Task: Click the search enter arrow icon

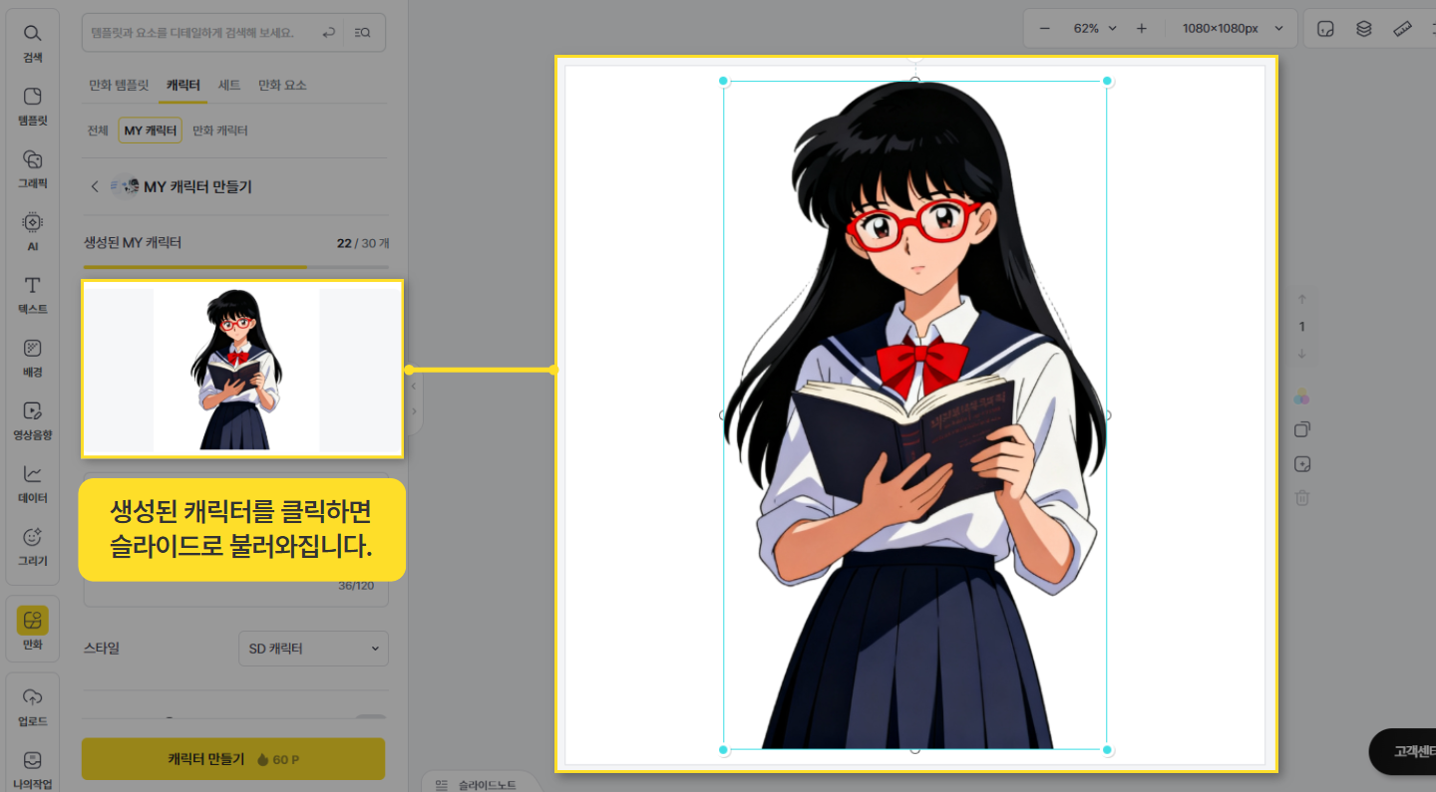Action: point(328,33)
